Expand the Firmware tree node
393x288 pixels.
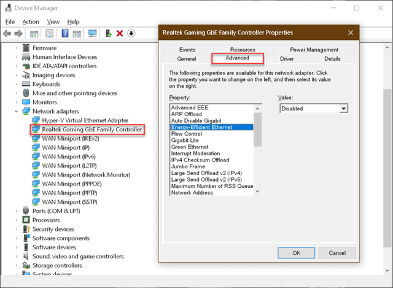pyautogui.click(x=17, y=48)
